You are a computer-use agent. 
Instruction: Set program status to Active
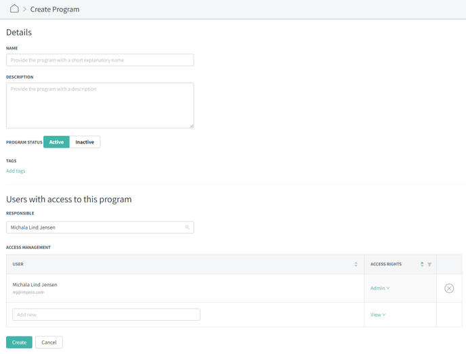click(x=56, y=142)
